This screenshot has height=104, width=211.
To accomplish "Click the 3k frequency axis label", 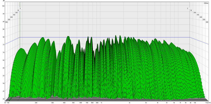I will [x=146, y=103].
